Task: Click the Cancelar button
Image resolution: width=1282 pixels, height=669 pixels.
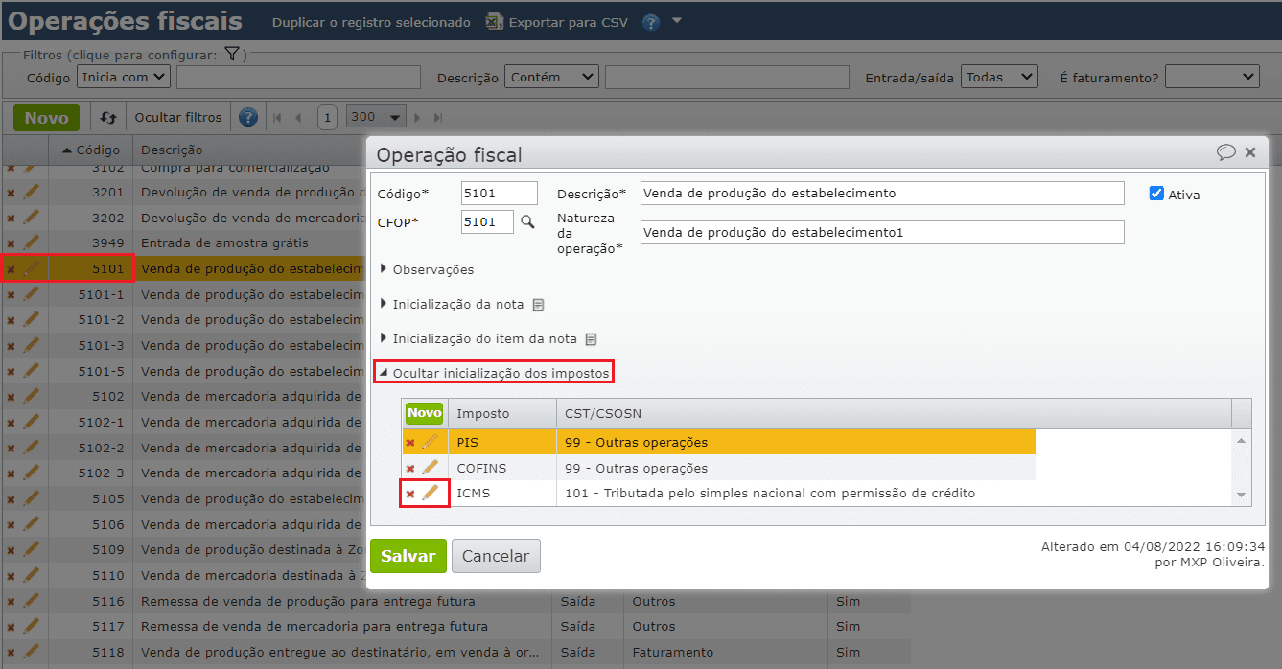Action: (x=496, y=556)
